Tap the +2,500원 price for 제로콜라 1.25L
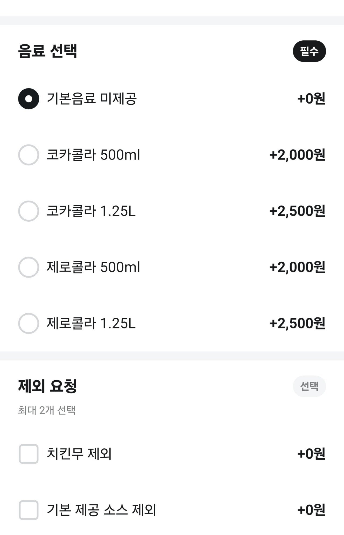The image size is (344, 535). [x=297, y=323]
